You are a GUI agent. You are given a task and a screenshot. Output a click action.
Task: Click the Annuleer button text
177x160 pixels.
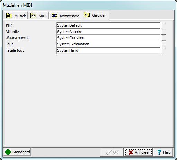coord(142,152)
